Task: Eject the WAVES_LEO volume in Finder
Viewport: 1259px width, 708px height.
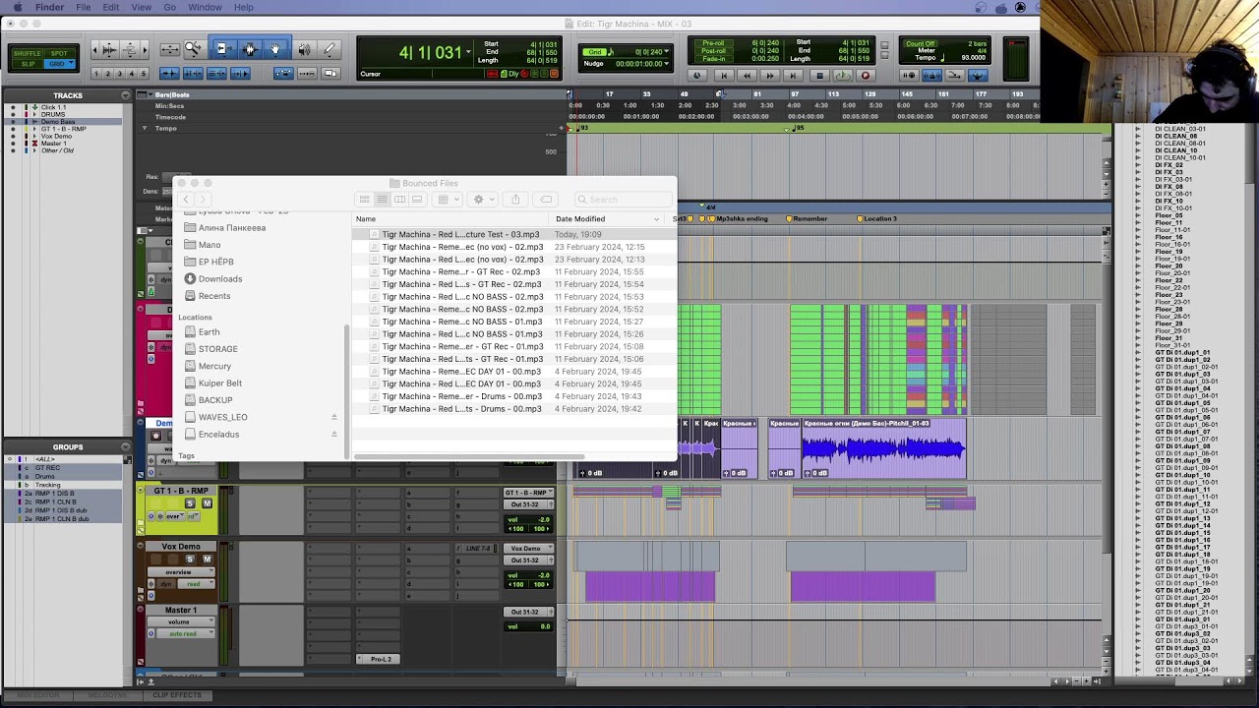Action: click(x=334, y=417)
